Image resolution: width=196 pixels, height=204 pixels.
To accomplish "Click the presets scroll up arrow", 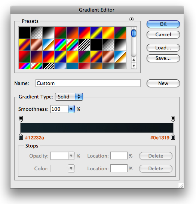I will pos(134,60).
